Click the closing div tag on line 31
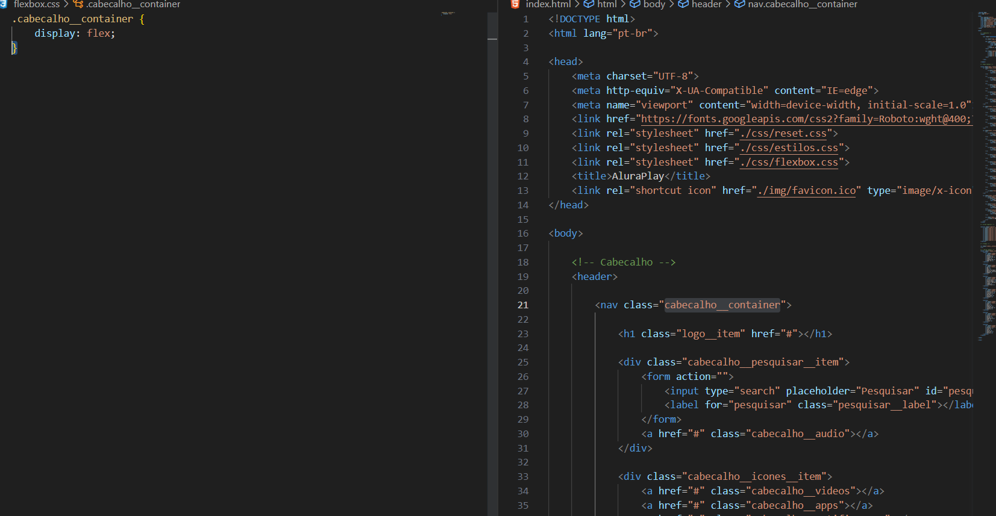Image resolution: width=996 pixels, height=516 pixels. click(x=635, y=449)
